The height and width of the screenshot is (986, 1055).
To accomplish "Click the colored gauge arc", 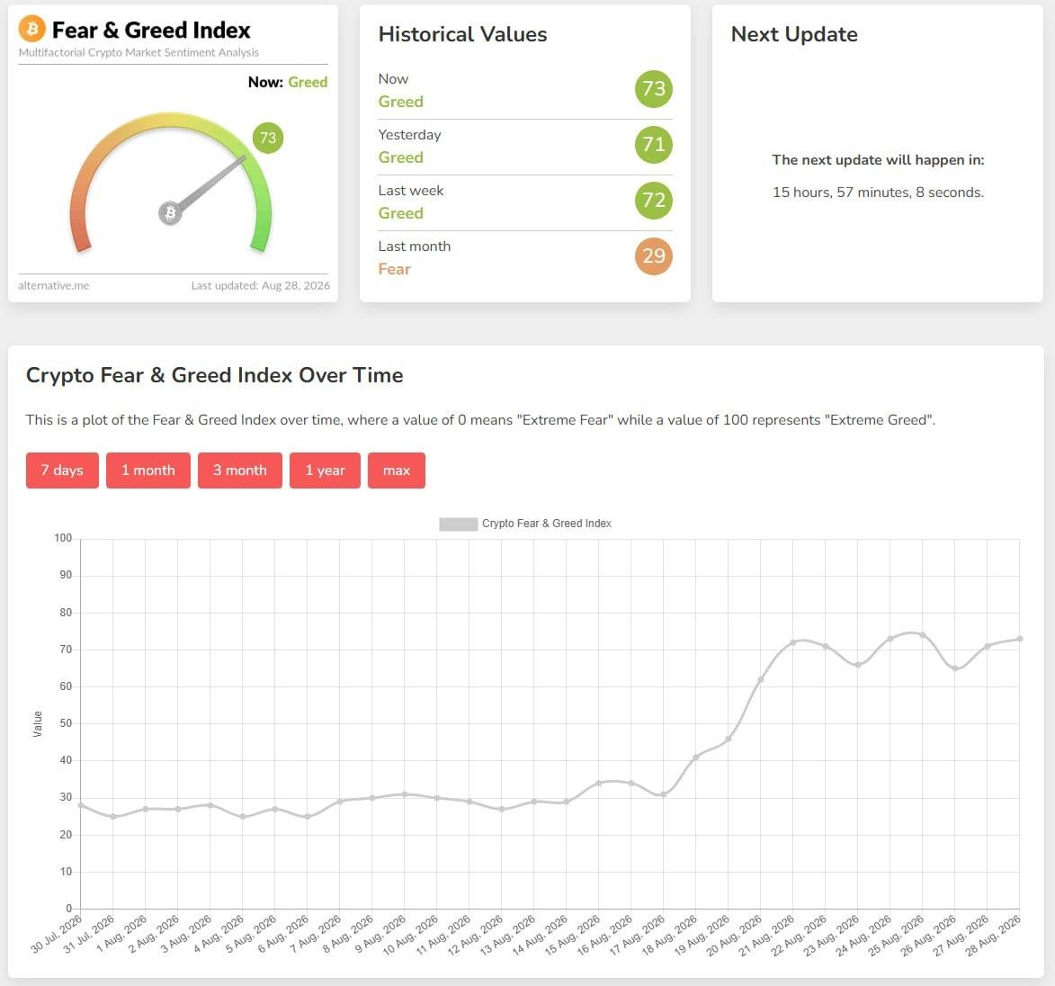I will pyautogui.click(x=170, y=121).
